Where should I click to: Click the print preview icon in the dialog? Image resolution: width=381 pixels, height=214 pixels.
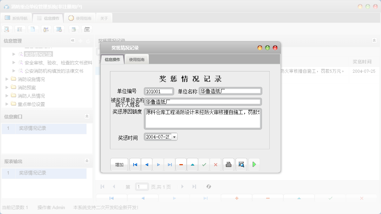coord(241,164)
